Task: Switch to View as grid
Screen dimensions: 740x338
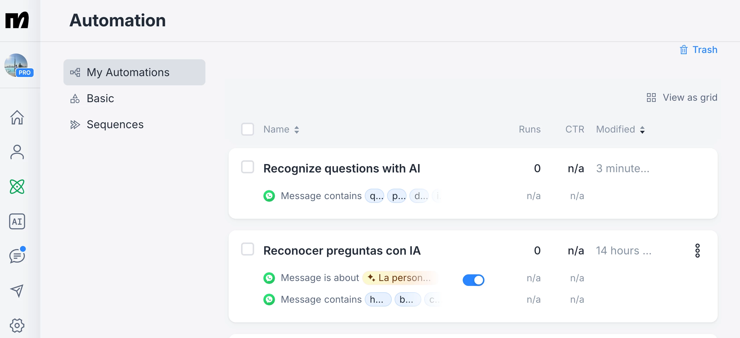Action: pos(682,98)
